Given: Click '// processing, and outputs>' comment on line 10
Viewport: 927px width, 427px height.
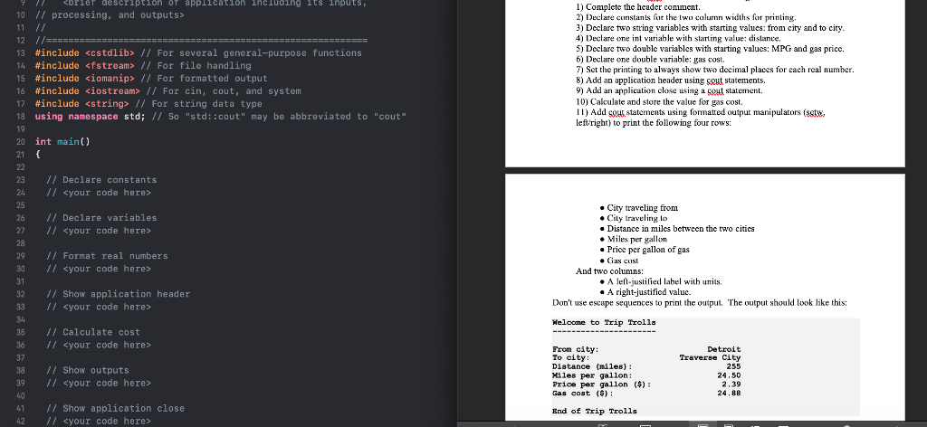Looking at the screenshot, I should (110, 14).
